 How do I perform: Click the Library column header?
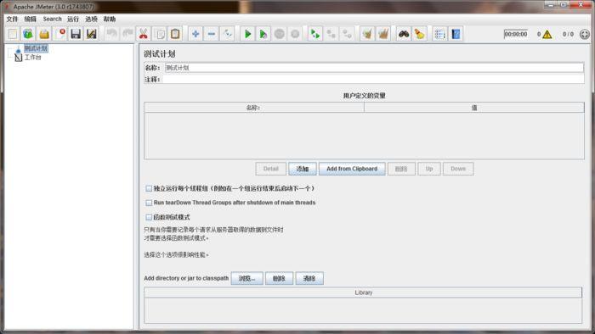[x=363, y=292]
